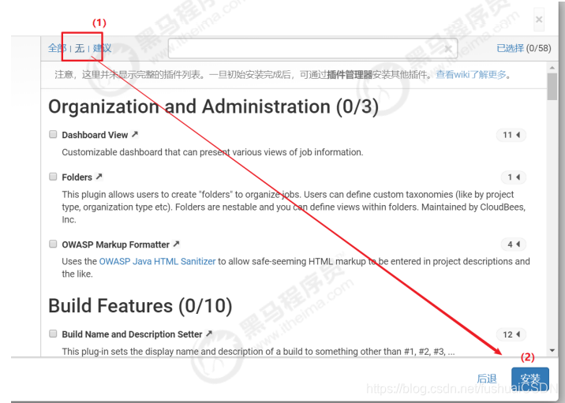Click the OWASP Markup Formatter plugin name
The width and height of the screenshot is (565, 403).
[116, 244]
